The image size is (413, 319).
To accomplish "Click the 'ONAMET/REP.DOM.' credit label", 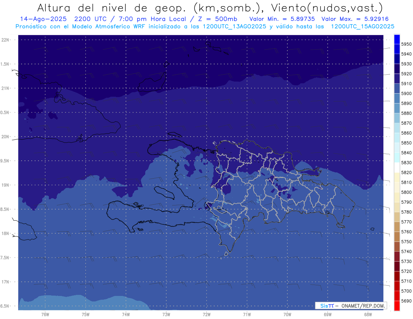I will (363, 306).
